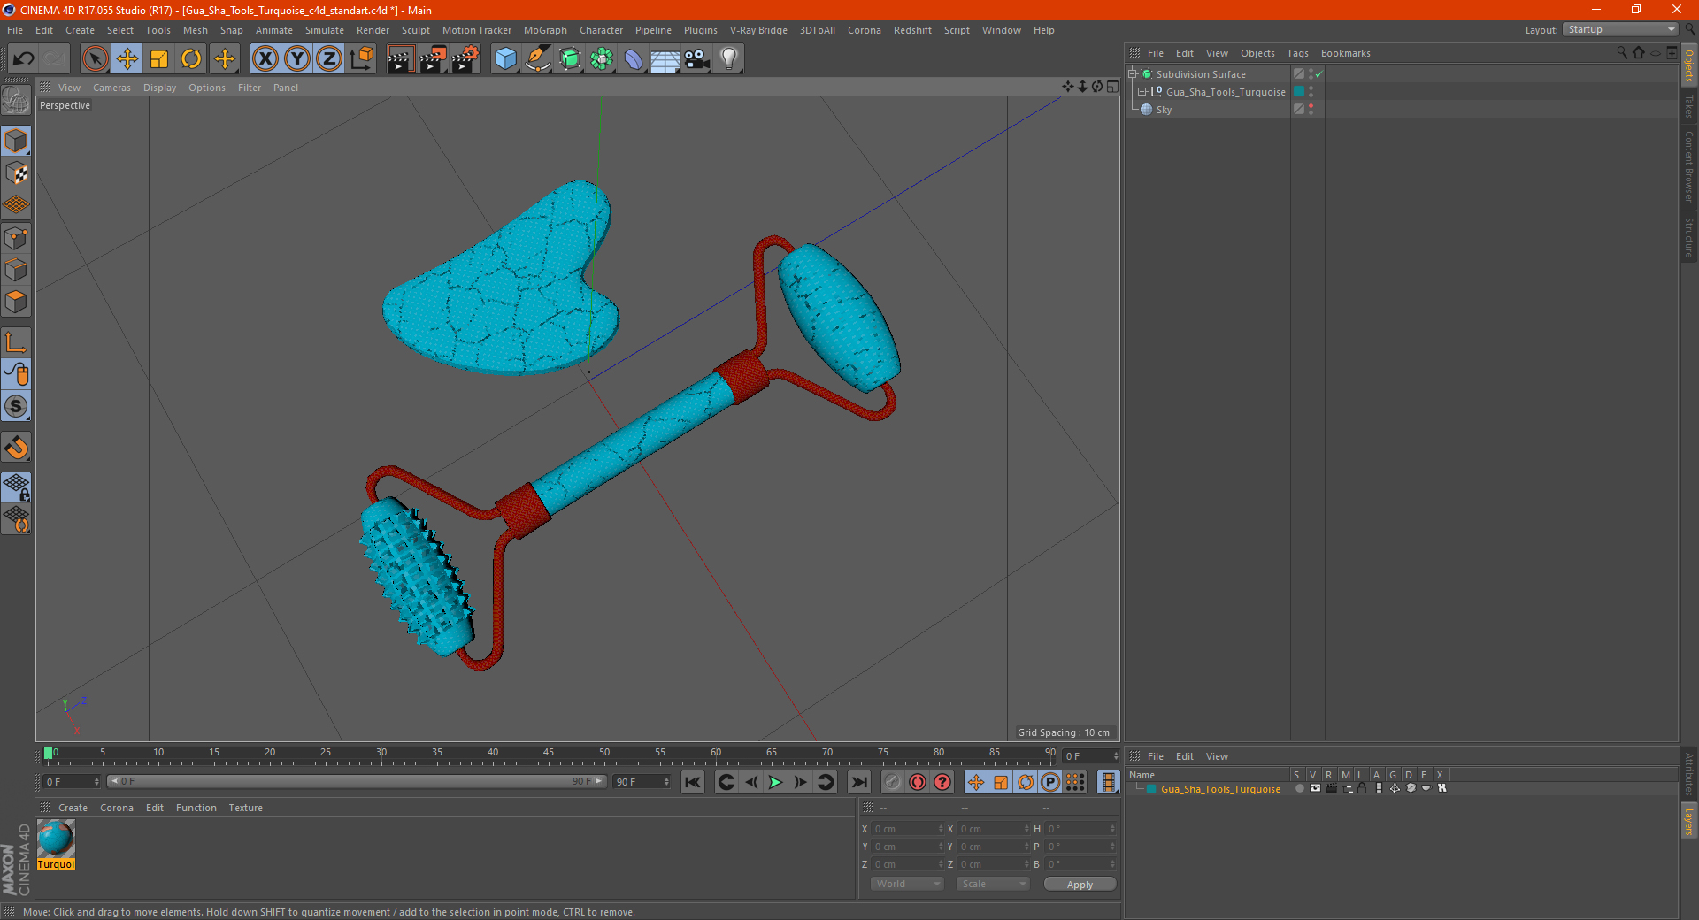
Task: Collapse the Subdivision Surface tree node
Action: pyautogui.click(x=1132, y=74)
